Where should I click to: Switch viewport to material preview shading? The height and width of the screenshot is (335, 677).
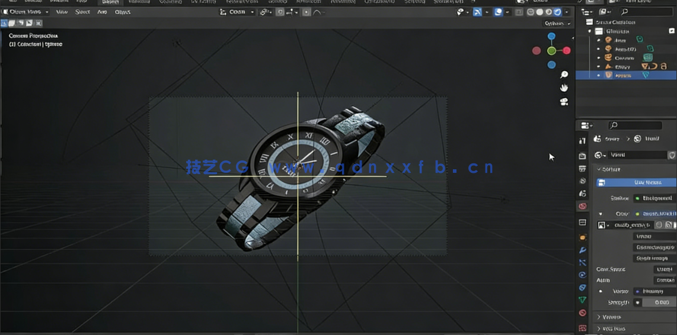click(x=548, y=12)
